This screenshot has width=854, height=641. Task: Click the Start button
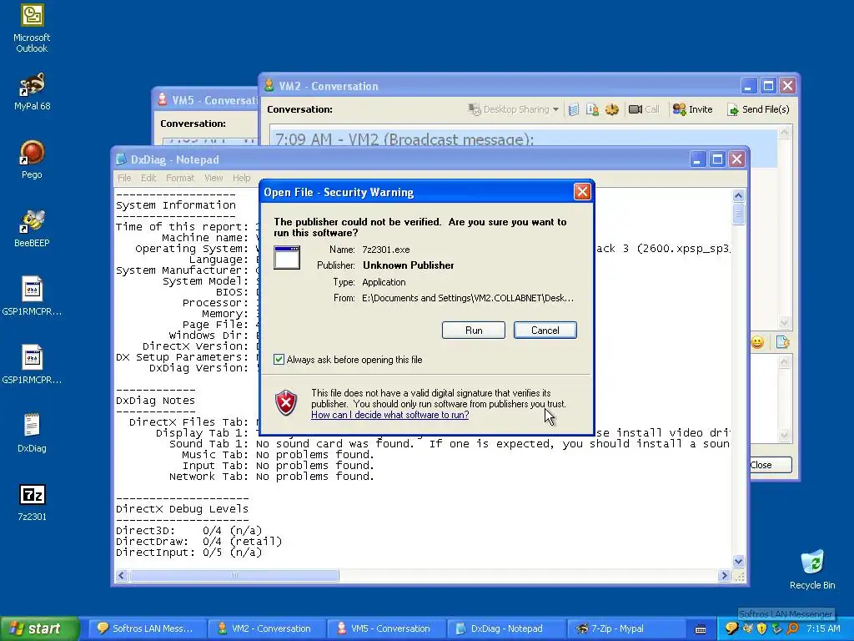(x=39, y=629)
